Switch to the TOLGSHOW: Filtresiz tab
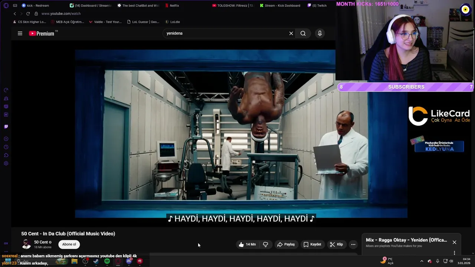Viewport: 475px width, 267px height. pos(233,6)
